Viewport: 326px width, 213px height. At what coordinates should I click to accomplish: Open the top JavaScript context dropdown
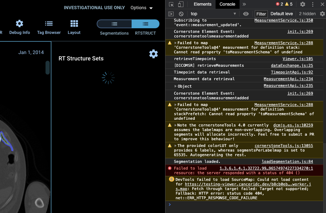click(213, 14)
